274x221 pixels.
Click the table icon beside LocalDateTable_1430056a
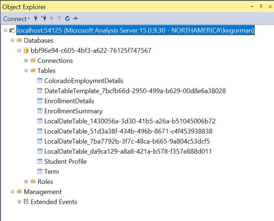[40, 121]
